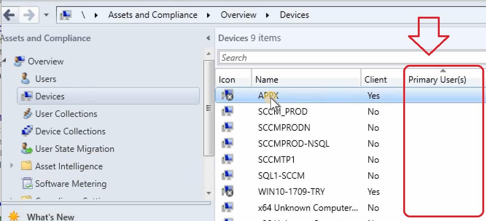Click the computer icon in the address bar
This screenshot has width=486, height=221.
coord(66,15)
